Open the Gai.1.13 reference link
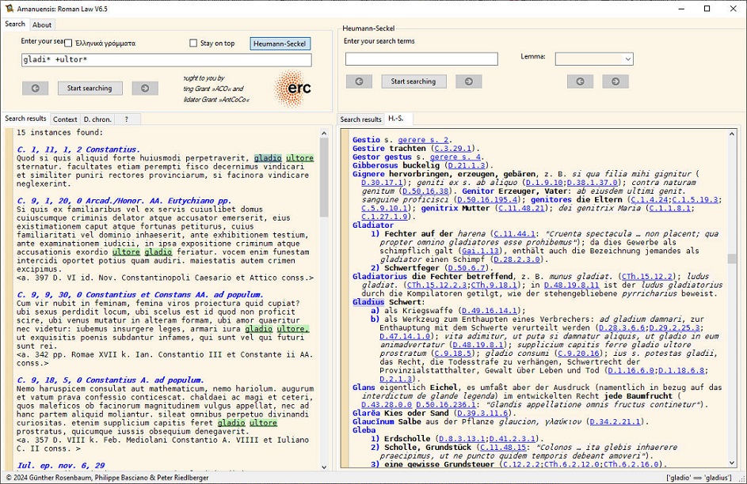747x484 pixels. (479, 251)
